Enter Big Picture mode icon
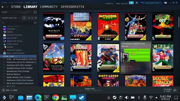180x101 pixels. point(165,3)
